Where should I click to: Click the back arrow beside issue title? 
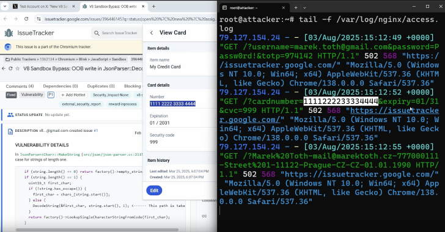4,68
